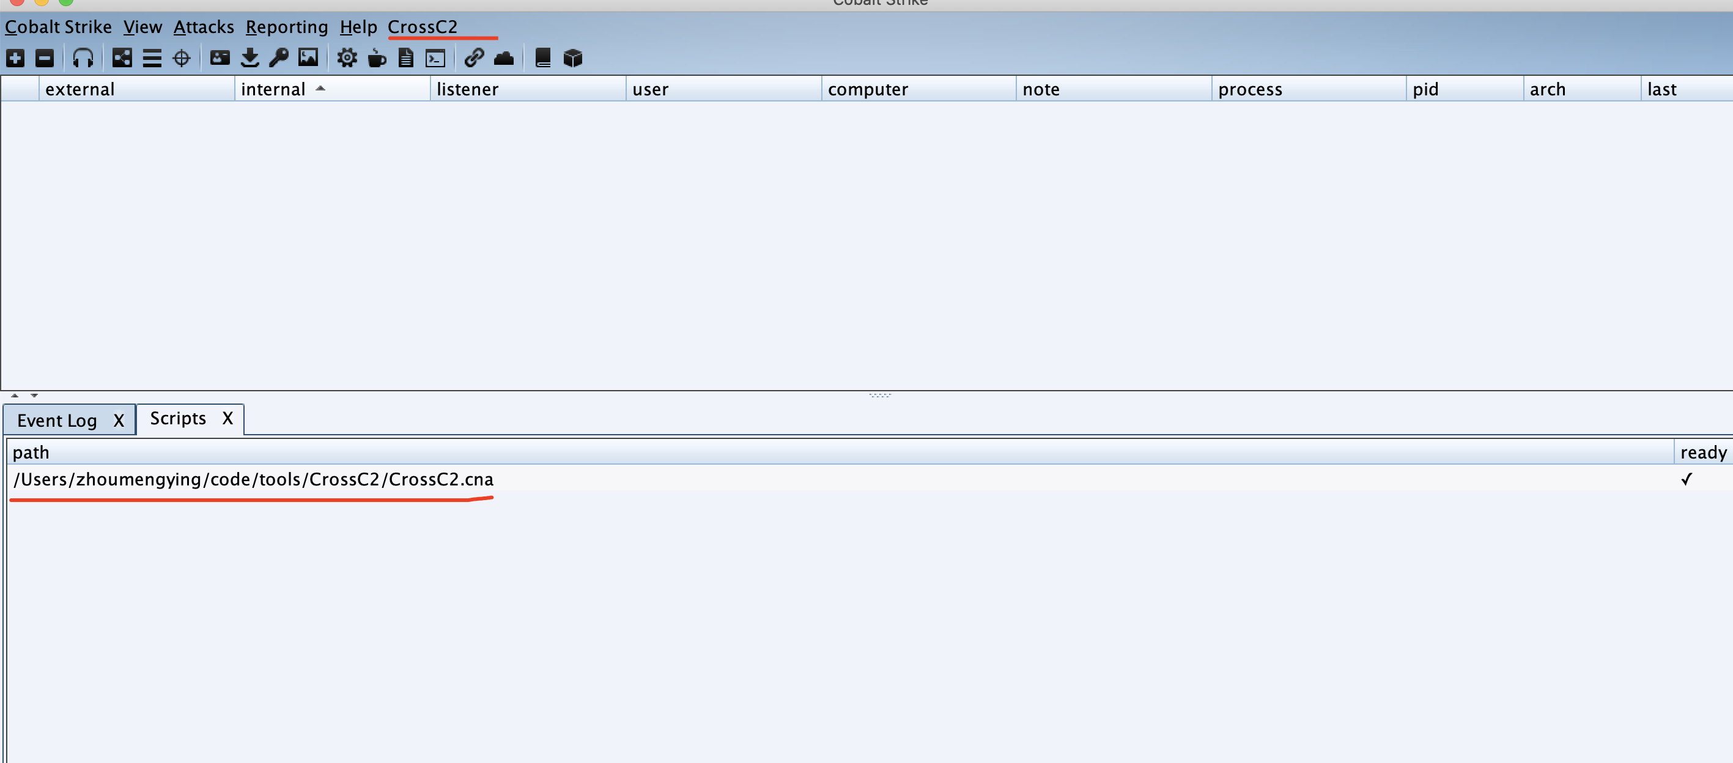Viewport: 1733px width, 763px height.
Task: Open keystrokes via key icon
Action: click(278, 59)
